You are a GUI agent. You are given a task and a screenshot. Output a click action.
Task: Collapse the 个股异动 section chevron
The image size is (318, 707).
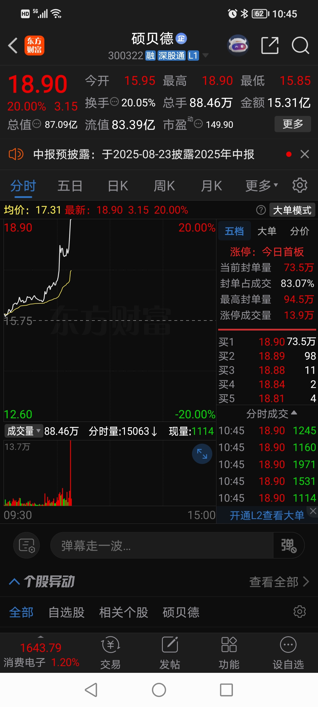pyautogui.click(x=14, y=582)
